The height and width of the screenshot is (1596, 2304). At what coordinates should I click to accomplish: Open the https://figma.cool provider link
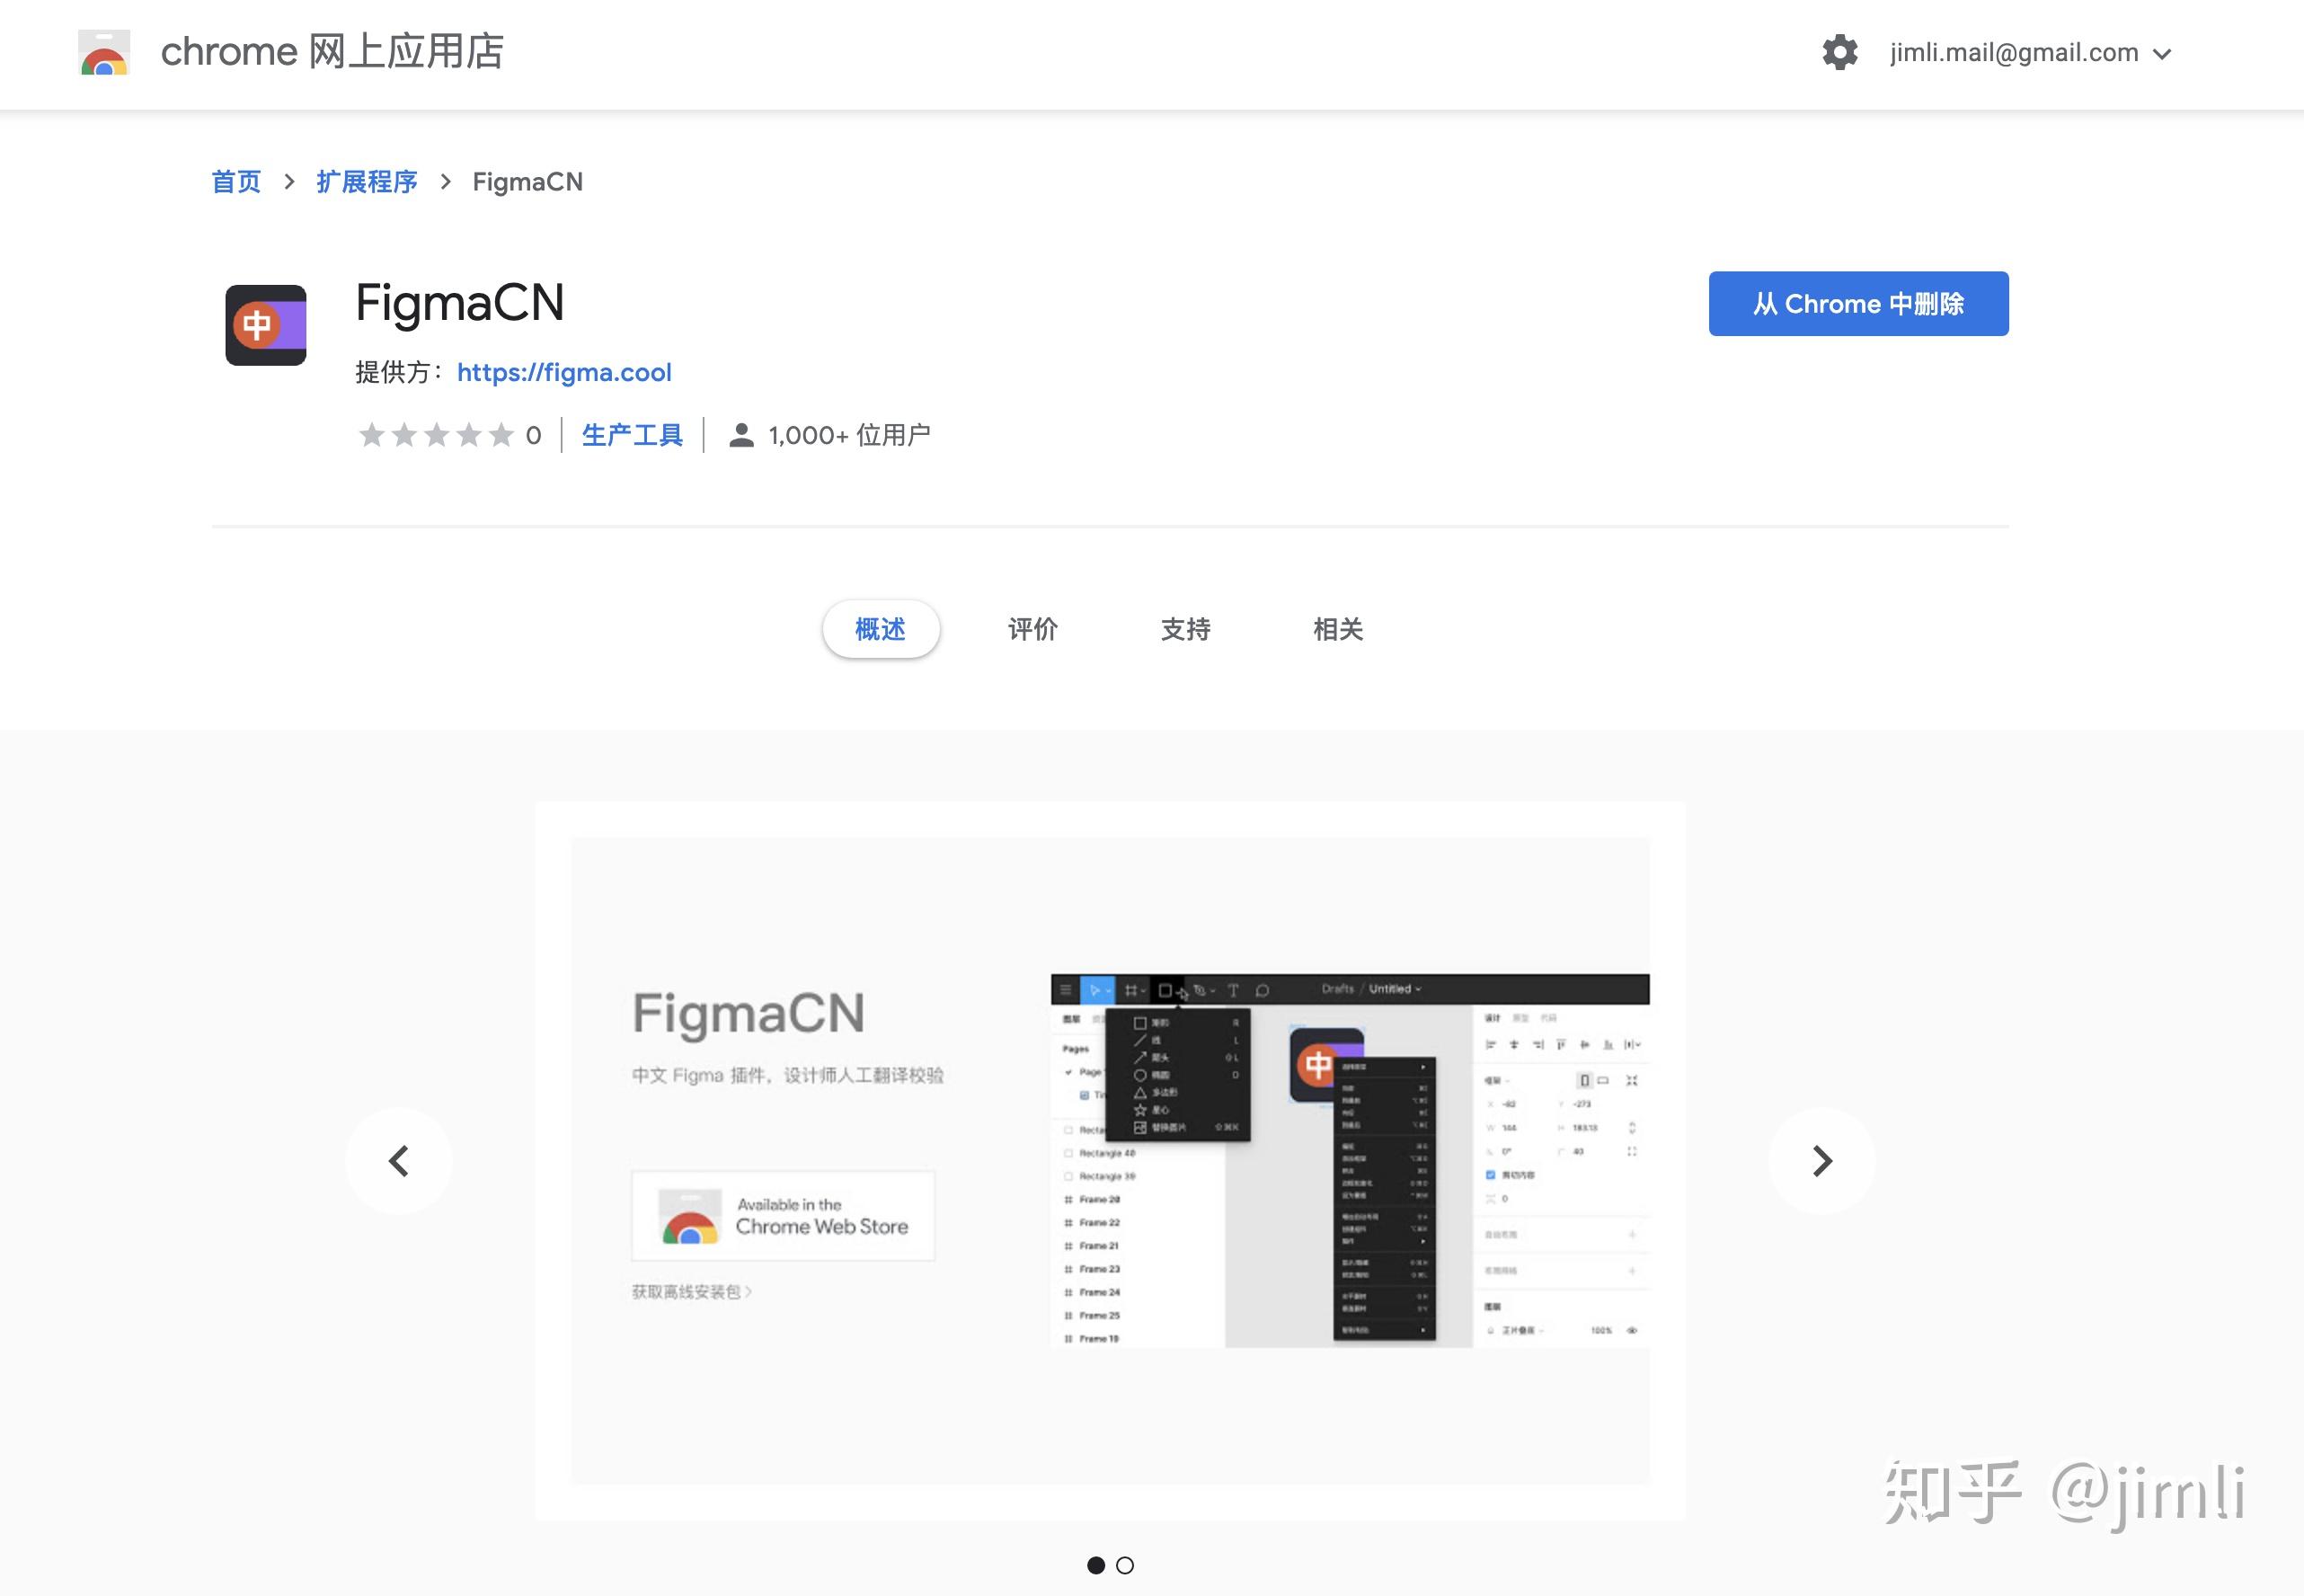pyautogui.click(x=564, y=372)
